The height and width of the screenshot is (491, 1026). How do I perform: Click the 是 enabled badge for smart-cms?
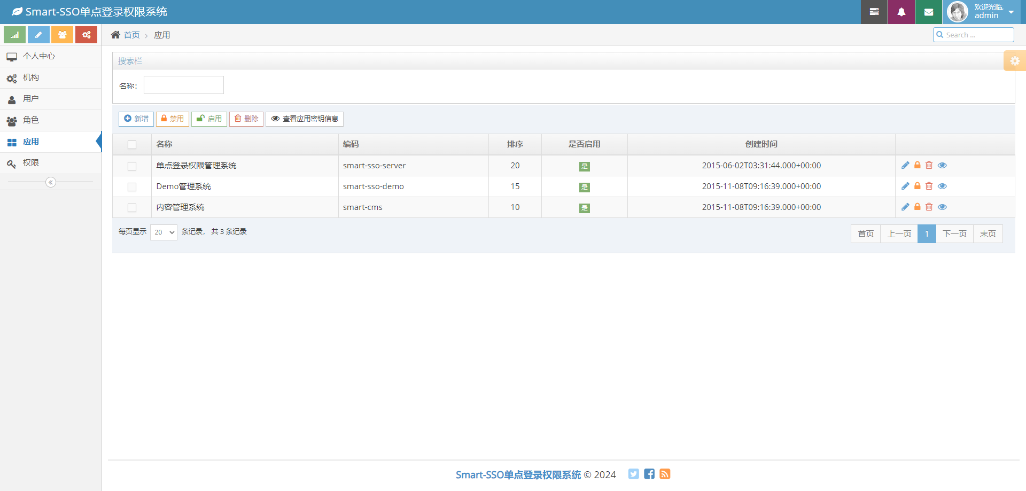pyautogui.click(x=585, y=208)
